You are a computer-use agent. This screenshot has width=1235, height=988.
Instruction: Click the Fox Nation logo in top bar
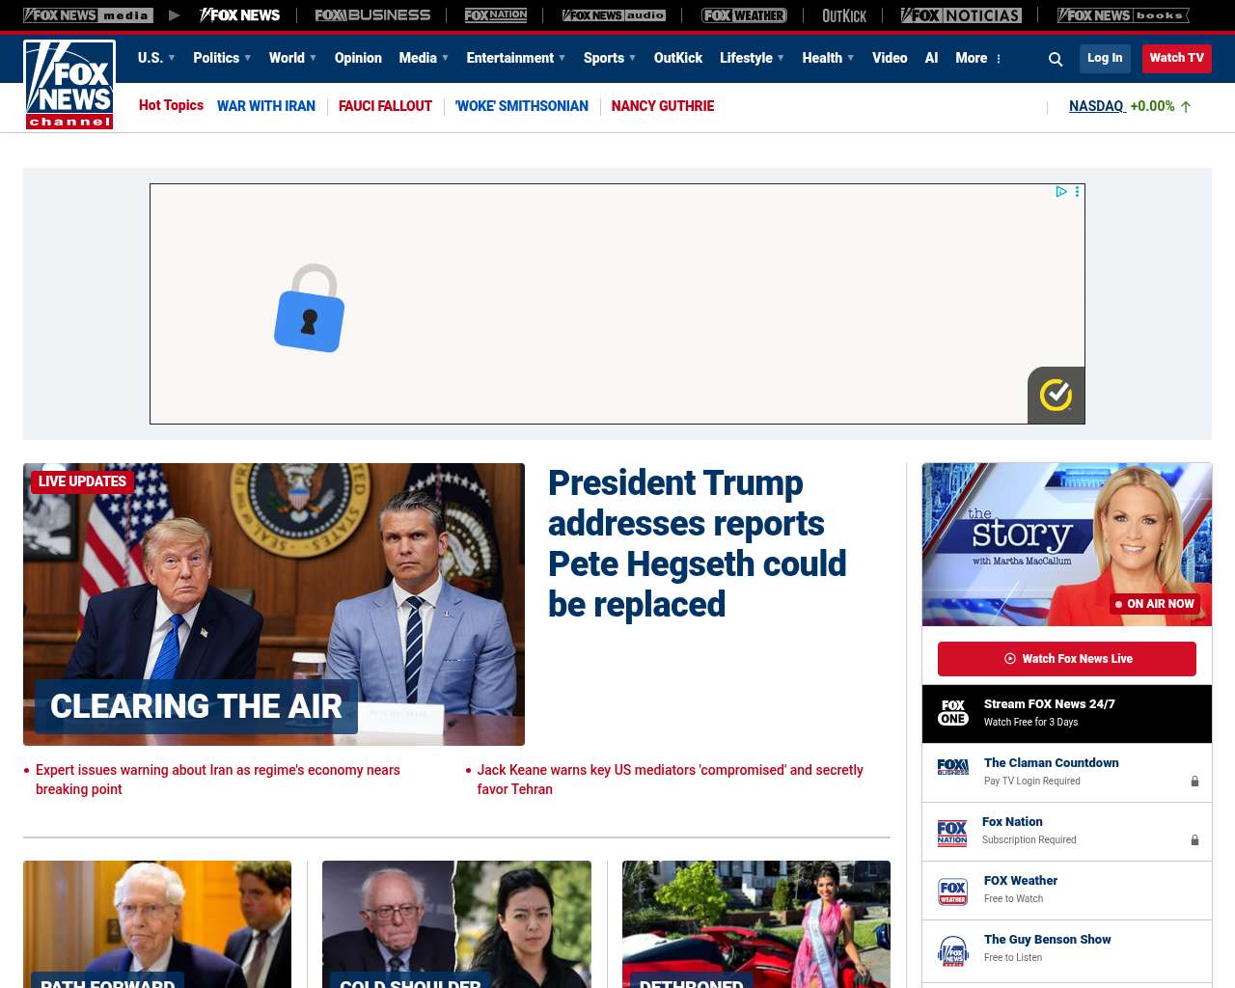click(x=496, y=15)
